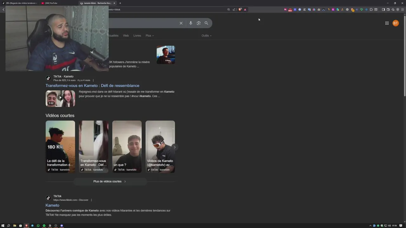
Task: Click 'Plus de vidéos courtes' button
Action: tap(110, 181)
